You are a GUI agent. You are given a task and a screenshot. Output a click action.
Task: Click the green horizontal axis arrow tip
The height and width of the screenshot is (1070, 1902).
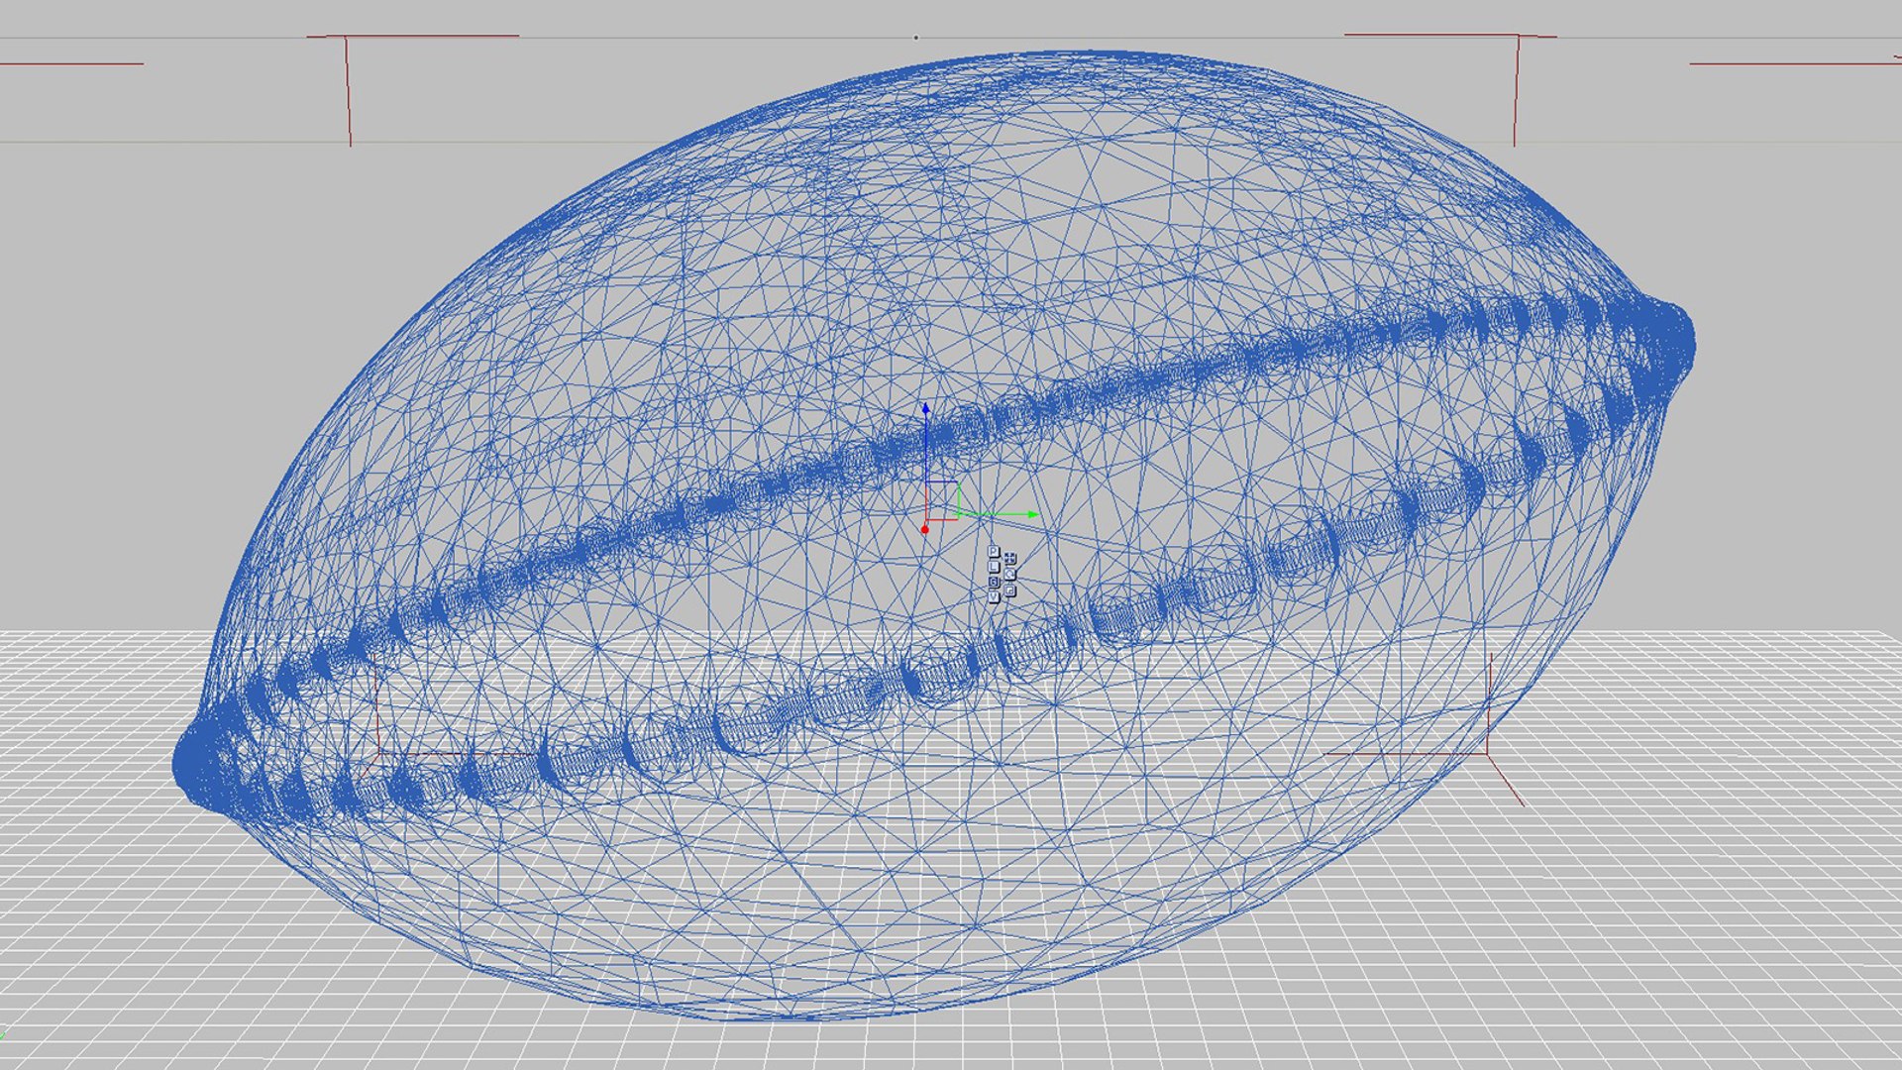(x=1033, y=514)
